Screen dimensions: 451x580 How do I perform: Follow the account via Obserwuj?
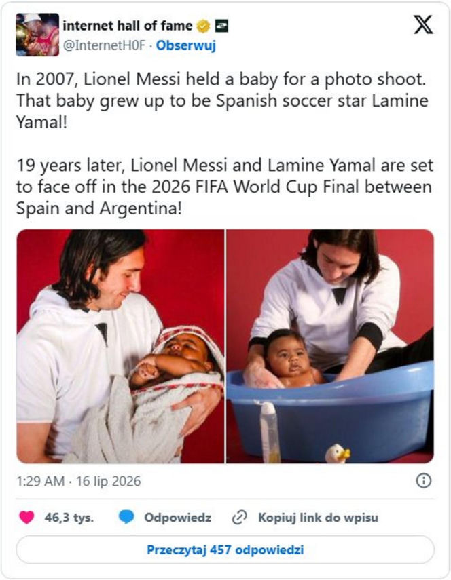tap(186, 45)
